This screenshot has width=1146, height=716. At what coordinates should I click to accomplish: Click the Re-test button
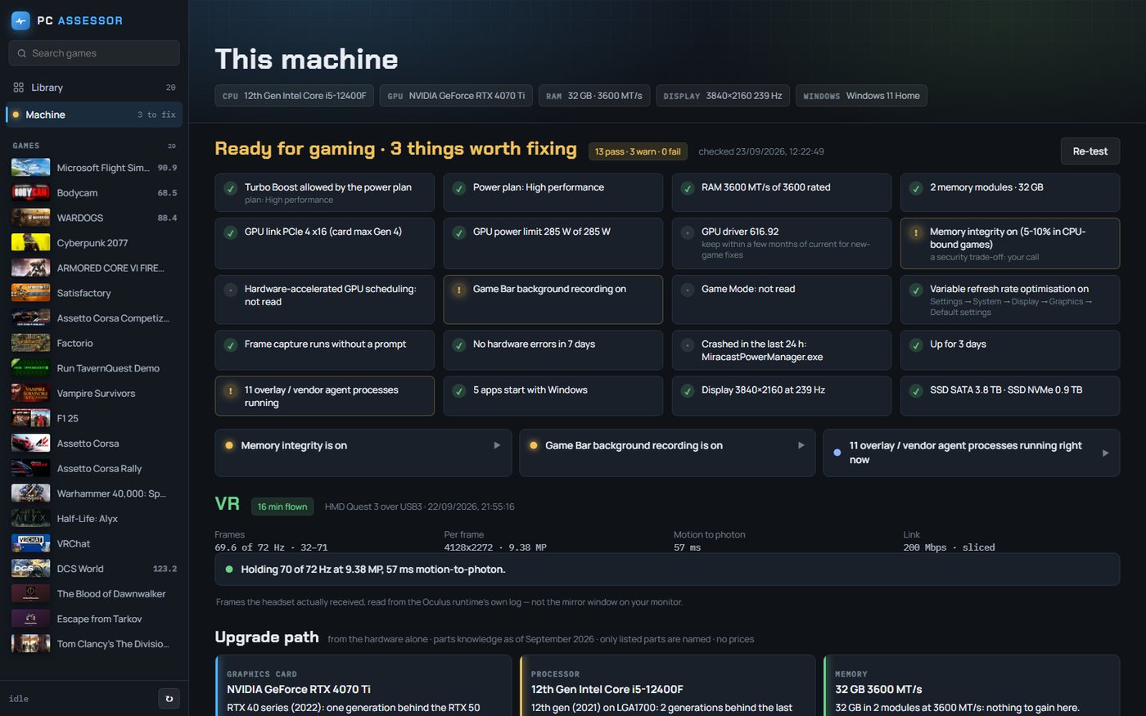[1090, 151]
